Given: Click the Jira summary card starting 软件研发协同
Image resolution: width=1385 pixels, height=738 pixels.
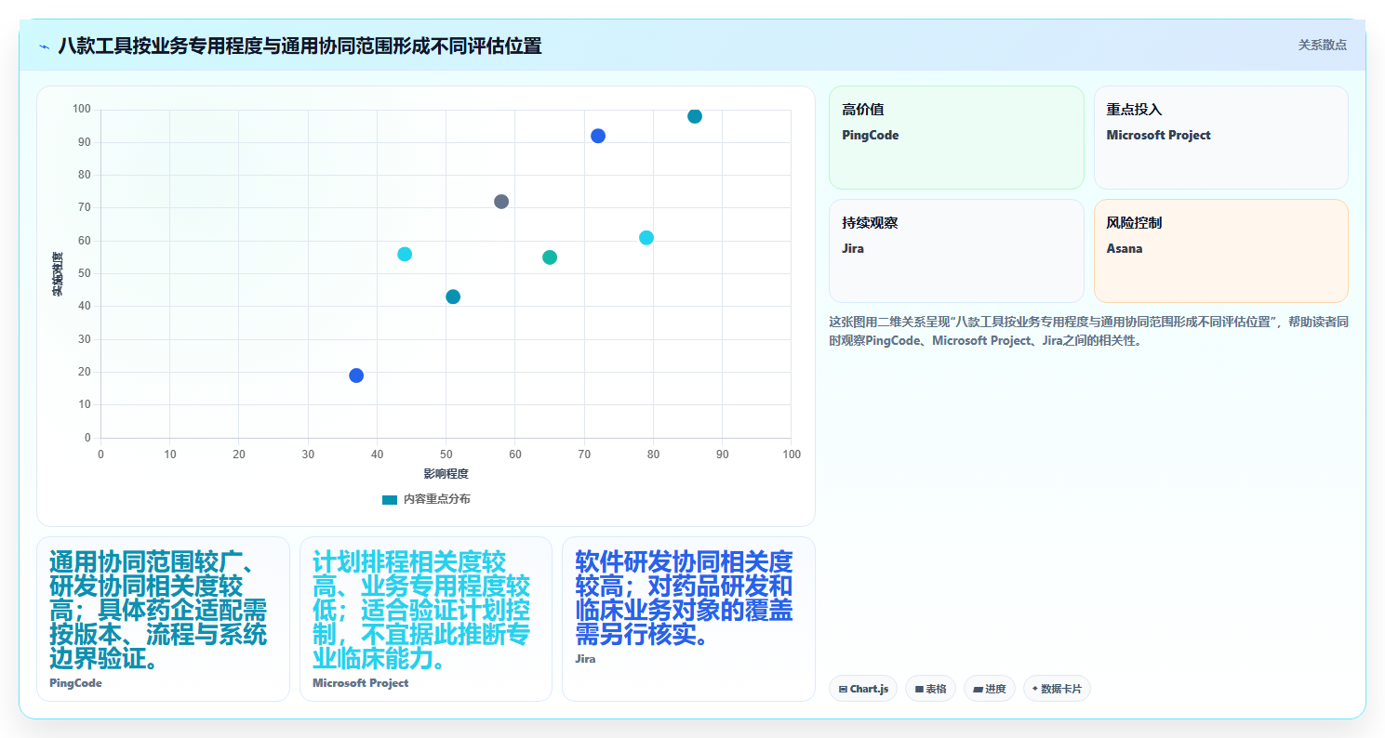Looking at the screenshot, I should click(688, 619).
